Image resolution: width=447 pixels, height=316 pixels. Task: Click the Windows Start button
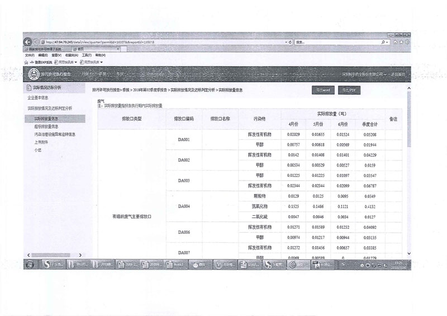coord(30,264)
